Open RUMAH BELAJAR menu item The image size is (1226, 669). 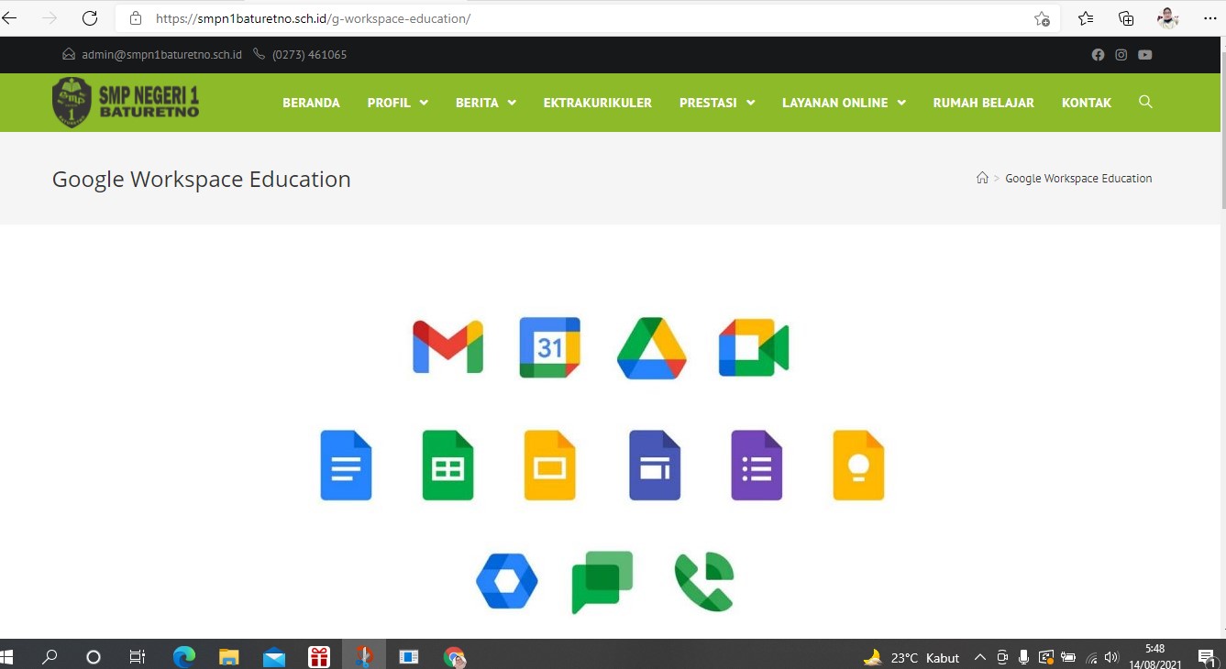[x=984, y=103]
